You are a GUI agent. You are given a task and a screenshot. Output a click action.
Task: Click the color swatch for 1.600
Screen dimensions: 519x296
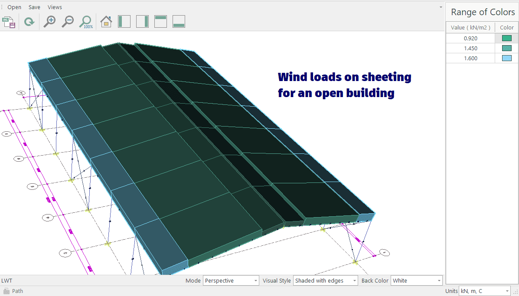(506, 58)
